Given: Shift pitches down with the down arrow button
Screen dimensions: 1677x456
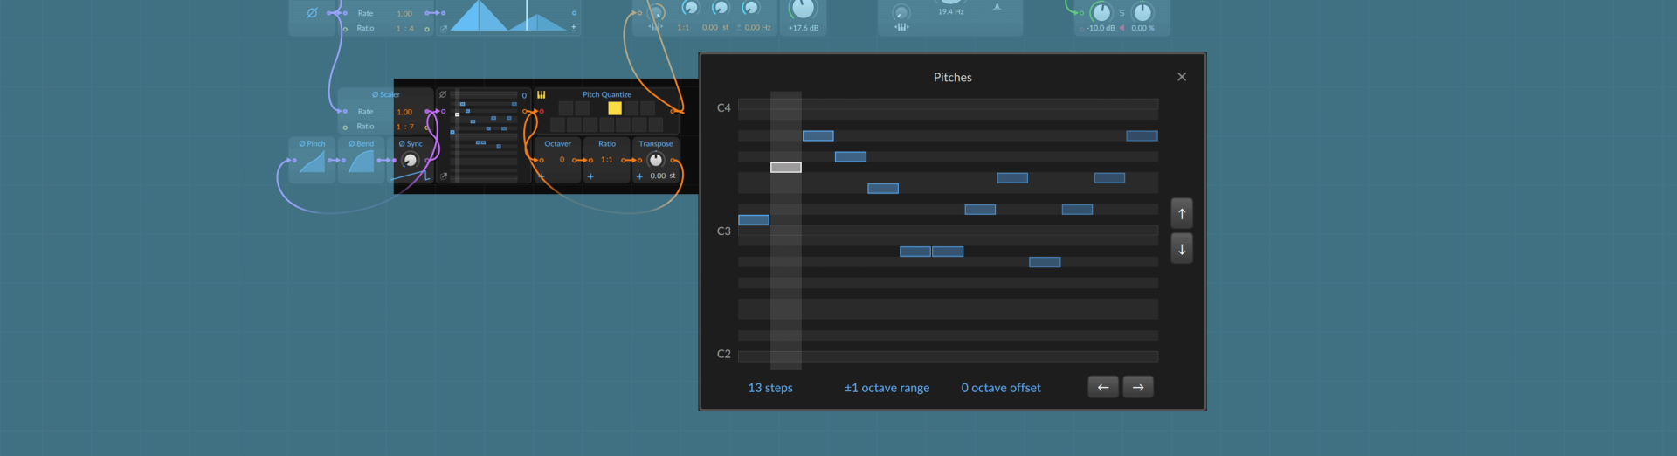Looking at the screenshot, I should tap(1182, 249).
